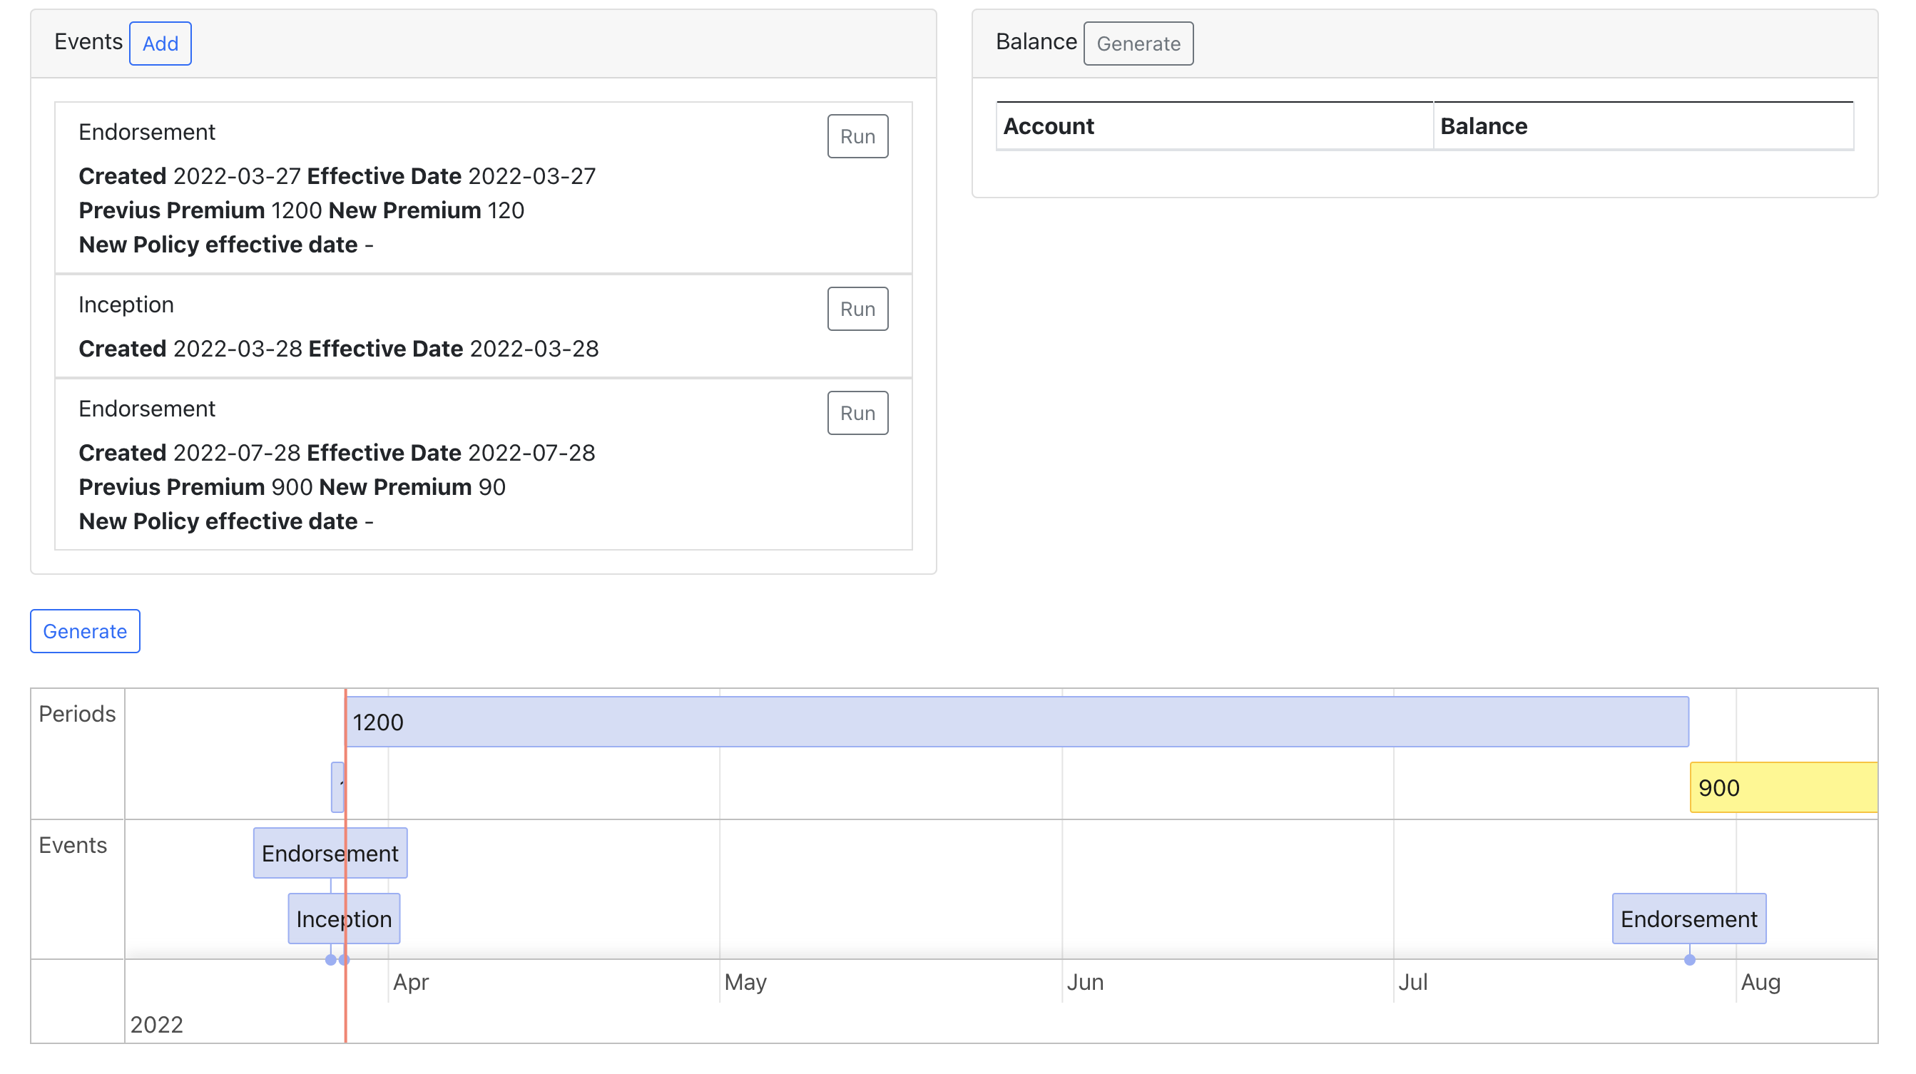Run the first Endorsement event
Screen dimensions: 1916x1074
point(857,135)
